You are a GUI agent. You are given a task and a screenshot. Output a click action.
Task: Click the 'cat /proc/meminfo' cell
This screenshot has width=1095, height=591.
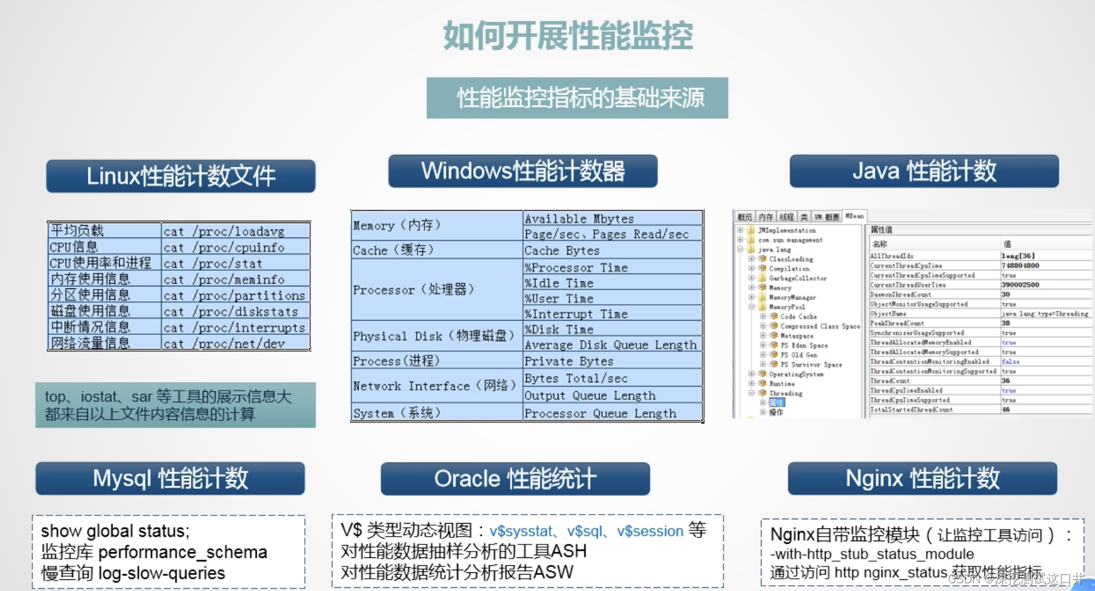pos(236,279)
